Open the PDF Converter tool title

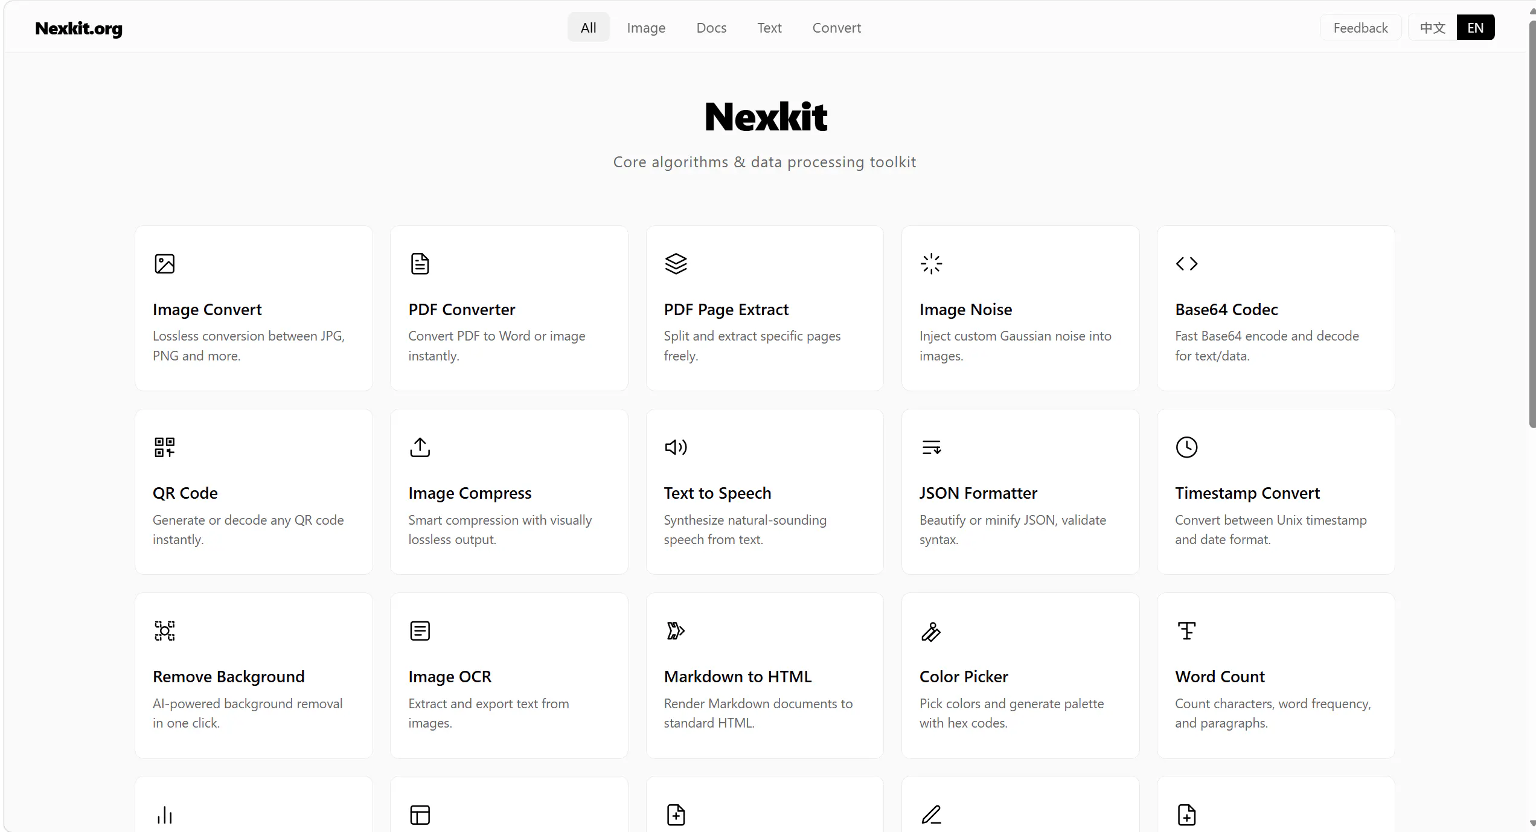pos(461,310)
